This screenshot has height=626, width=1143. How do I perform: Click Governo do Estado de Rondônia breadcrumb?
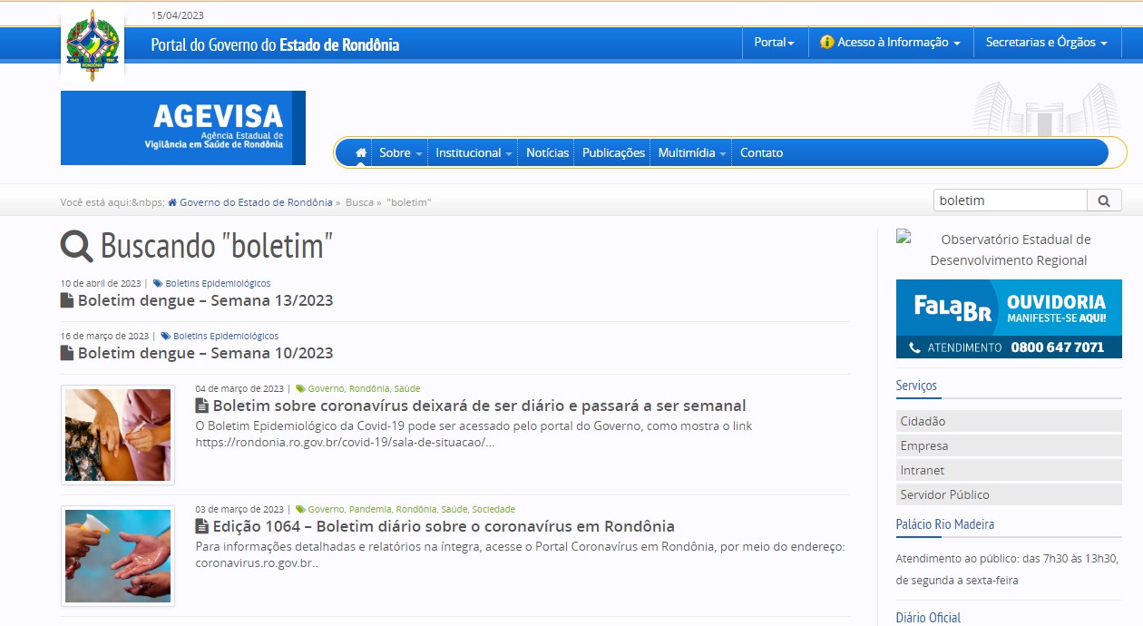tap(255, 202)
